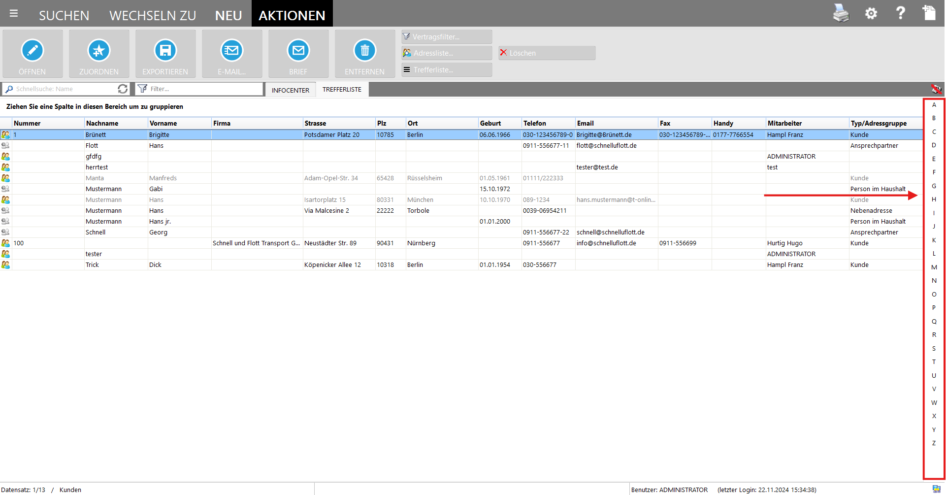Viewport: 946px width, 495px height.
Task: Remove record with ENTFERNEN trash icon
Action: pos(365,51)
